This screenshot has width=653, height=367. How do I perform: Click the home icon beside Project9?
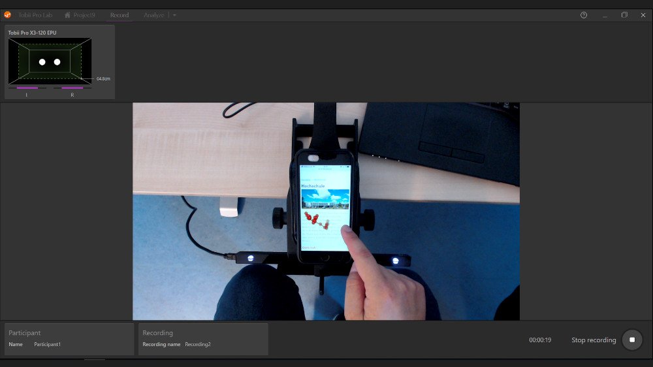point(67,15)
